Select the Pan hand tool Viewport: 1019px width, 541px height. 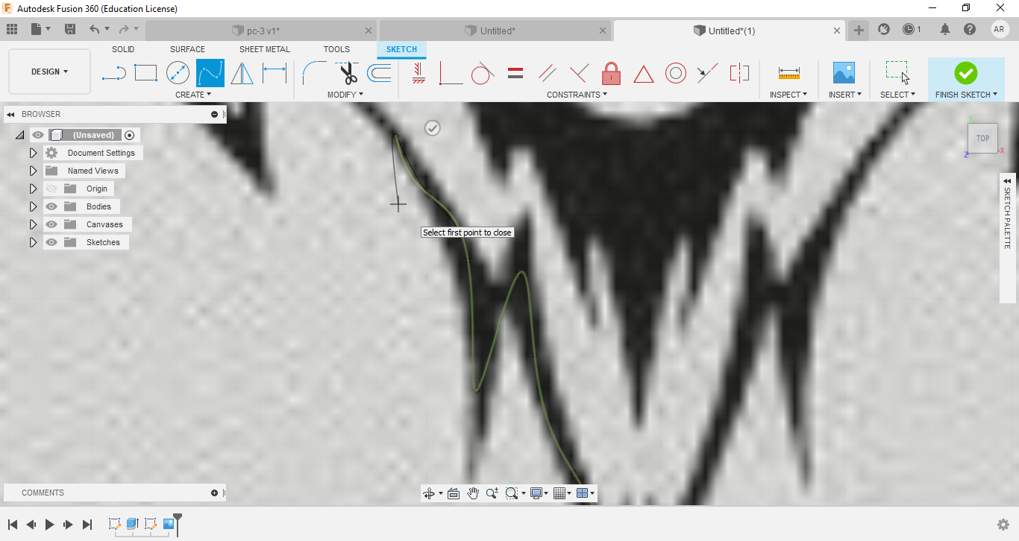tap(473, 493)
